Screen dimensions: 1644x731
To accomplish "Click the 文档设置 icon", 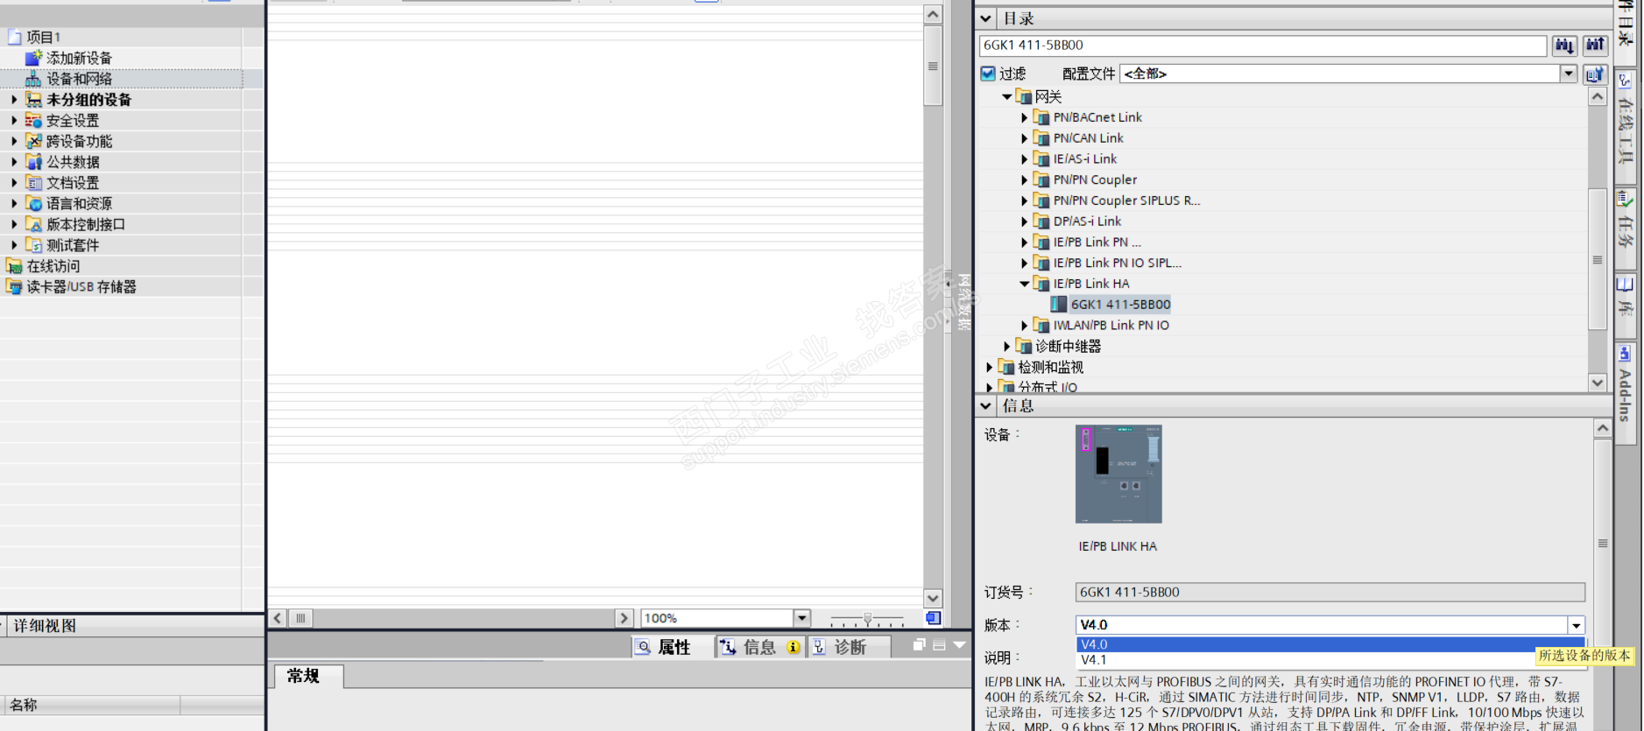I will click(33, 183).
